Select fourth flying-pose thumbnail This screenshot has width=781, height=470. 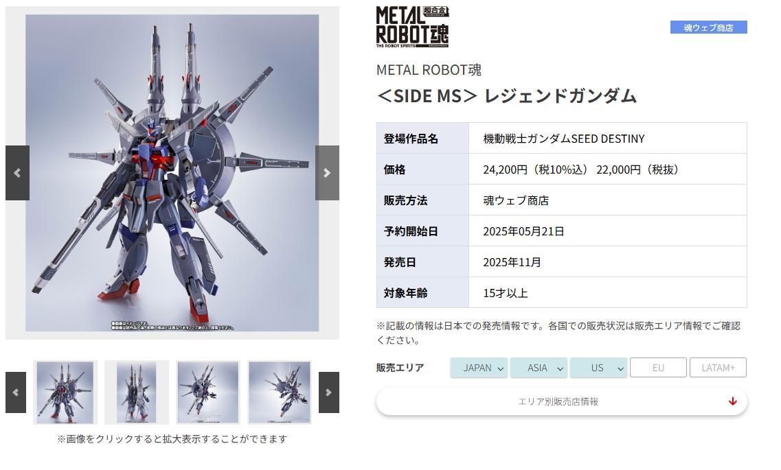click(280, 392)
